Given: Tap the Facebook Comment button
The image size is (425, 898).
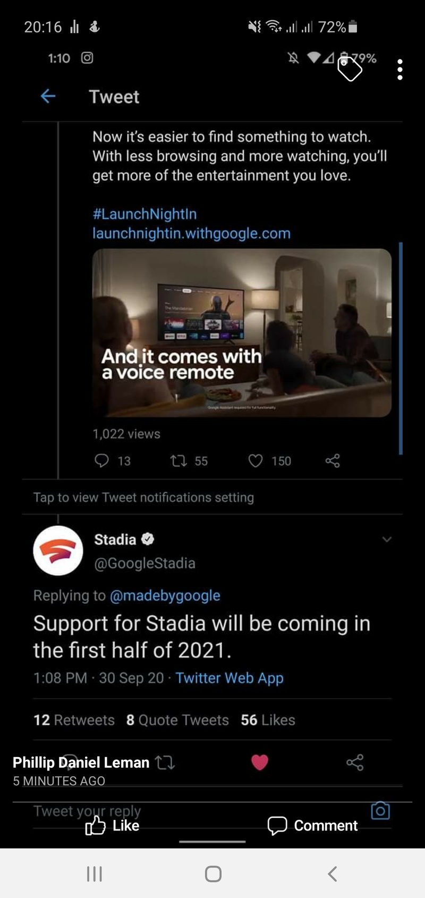Looking at the screenshot, I should 312,825.
